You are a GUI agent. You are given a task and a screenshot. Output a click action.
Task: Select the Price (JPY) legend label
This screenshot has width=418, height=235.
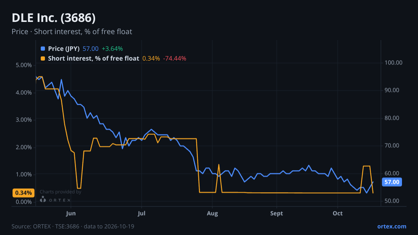[x=64, y=49]
